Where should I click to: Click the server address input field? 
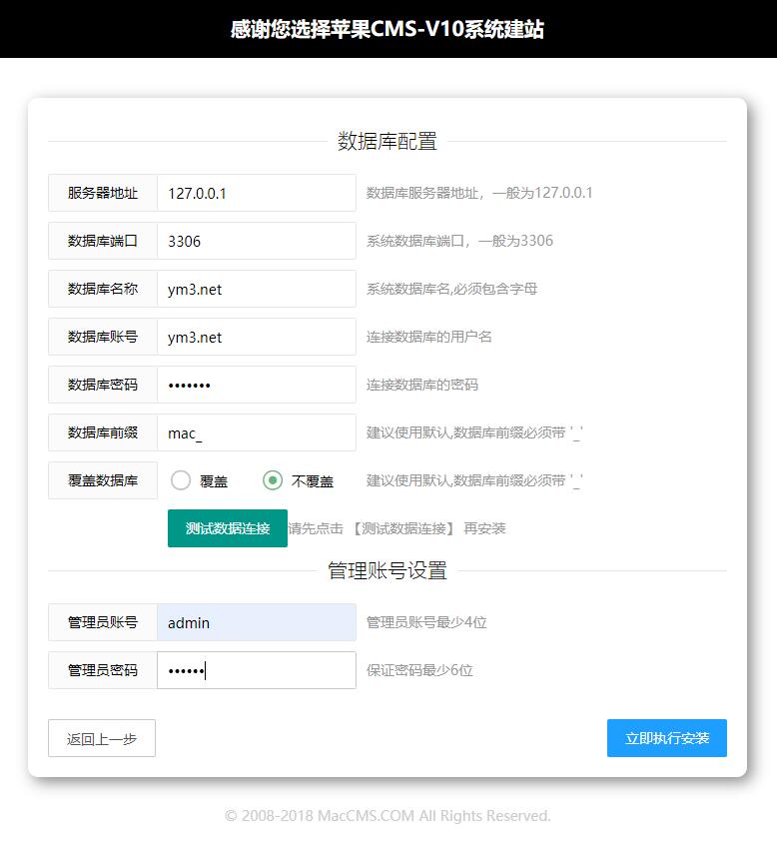pyautogui.click(x=256, y=193)
